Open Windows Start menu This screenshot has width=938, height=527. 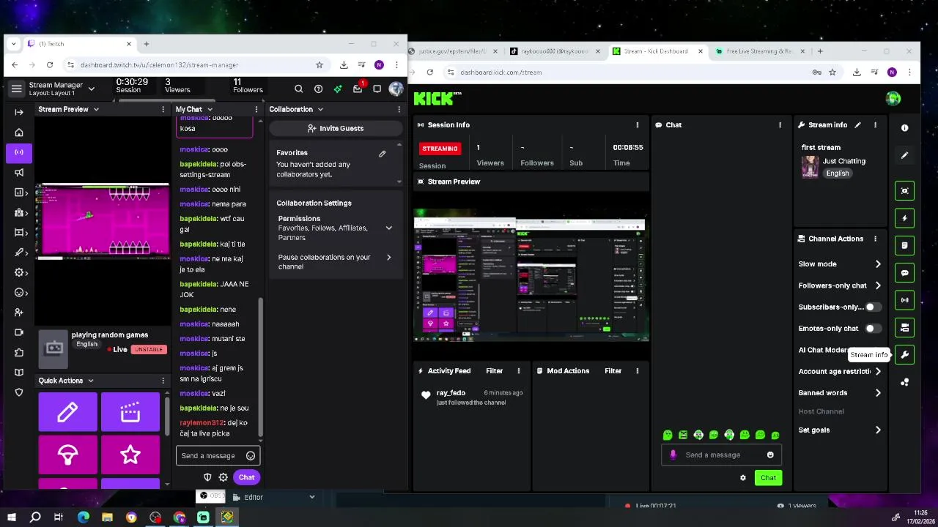12,517
